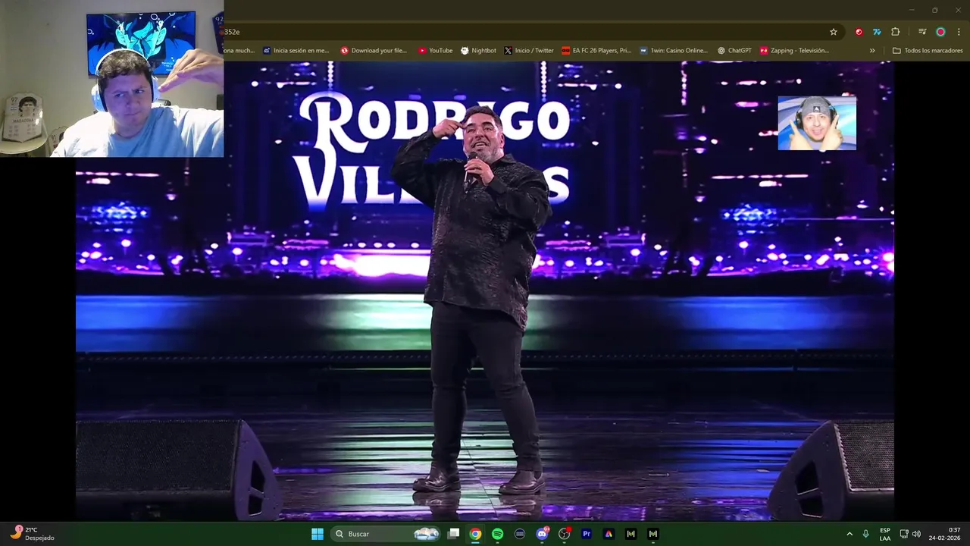Open the network status tray icon

click(x=904, y=534)
